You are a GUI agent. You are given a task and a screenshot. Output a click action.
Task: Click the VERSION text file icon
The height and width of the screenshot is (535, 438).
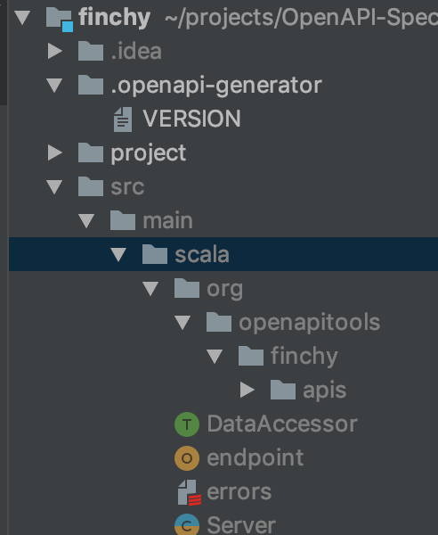pos(123,119)
